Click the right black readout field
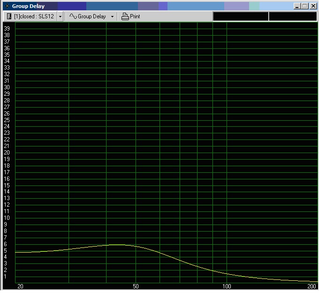The width and height of the screenshot is (319, 294). (x=293, y=16)
